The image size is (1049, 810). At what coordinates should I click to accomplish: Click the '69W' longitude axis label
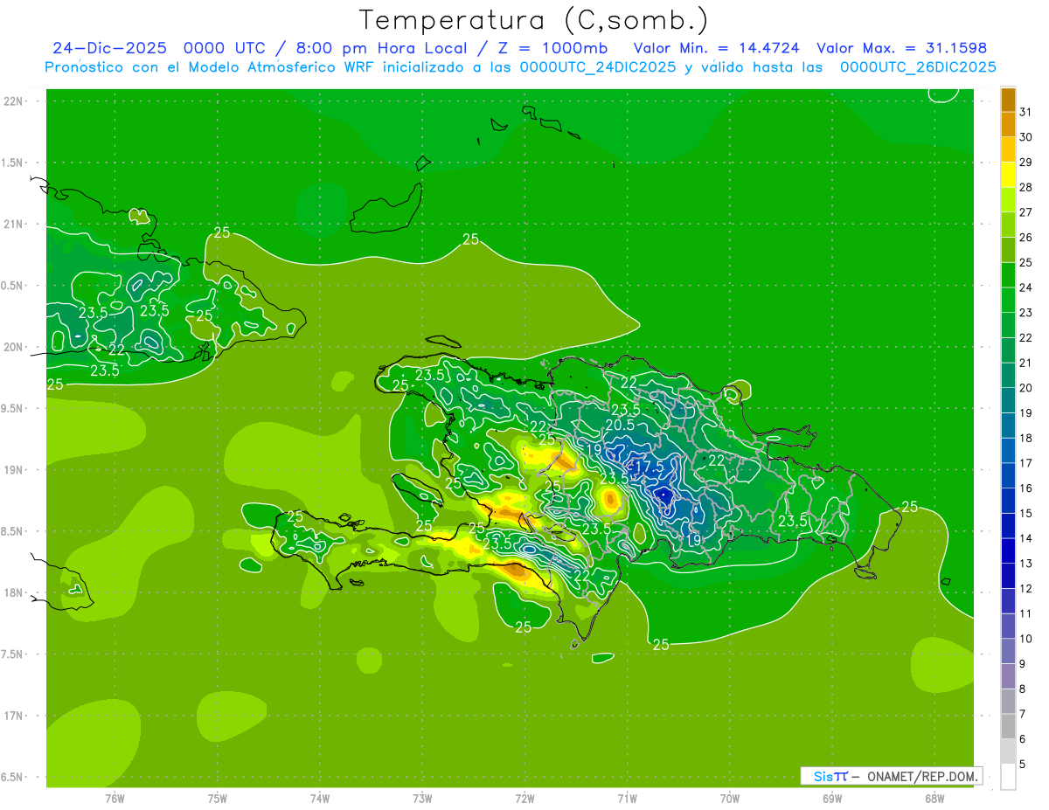pyautogui.click(x=832, y=799)
